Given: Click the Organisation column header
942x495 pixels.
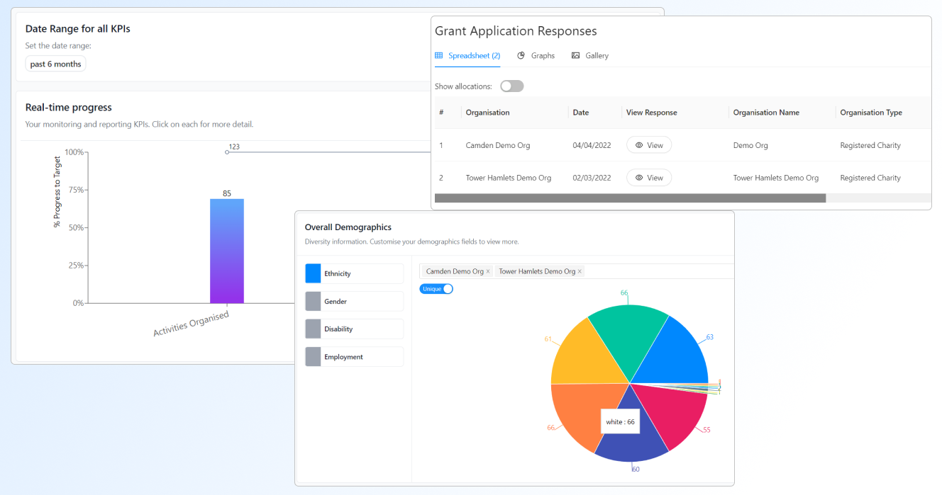Looking at the screenshot, I should 487,113.
